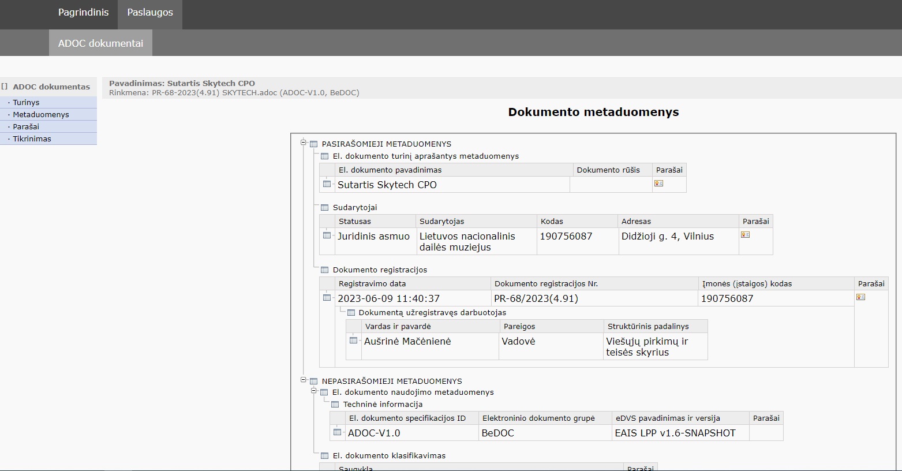Open Parašai in the sidebar
This screenshot has width=902, height=471.
pyautogui.click(x=26, y=126)
